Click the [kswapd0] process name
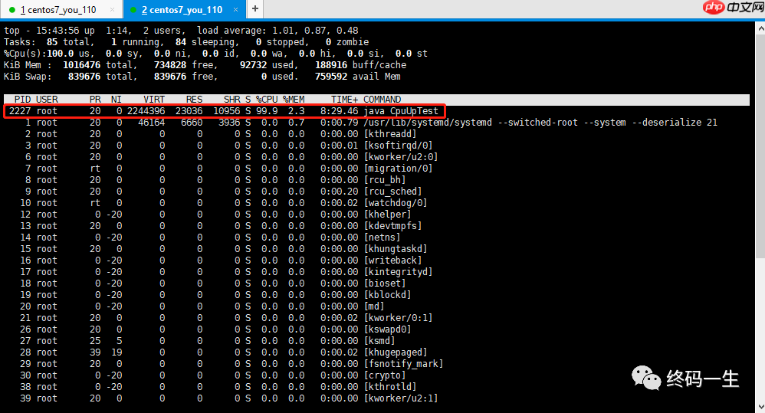The image size is (765, 413). click(387, 329)
